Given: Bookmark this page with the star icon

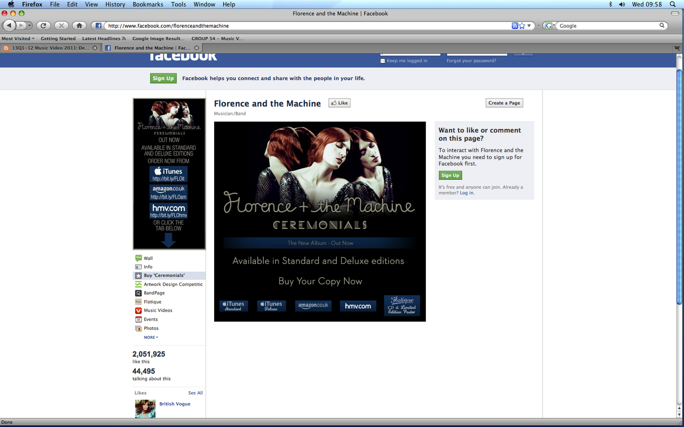Looking at the screenshot, I should click(522, 26).
